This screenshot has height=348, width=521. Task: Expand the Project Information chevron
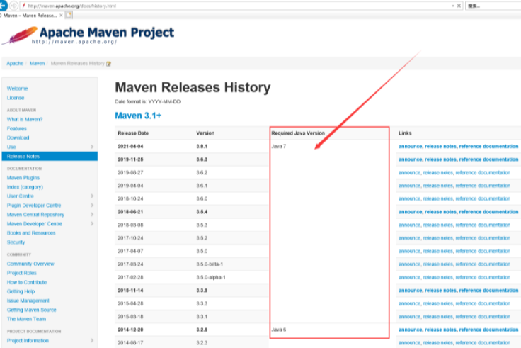tap(92, 341)
